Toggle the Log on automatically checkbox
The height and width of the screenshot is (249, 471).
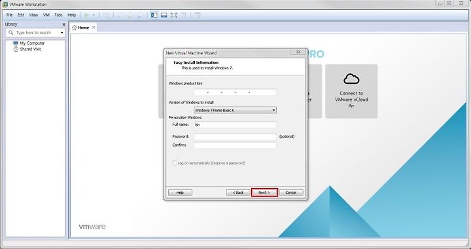click(x=175, y=163)
